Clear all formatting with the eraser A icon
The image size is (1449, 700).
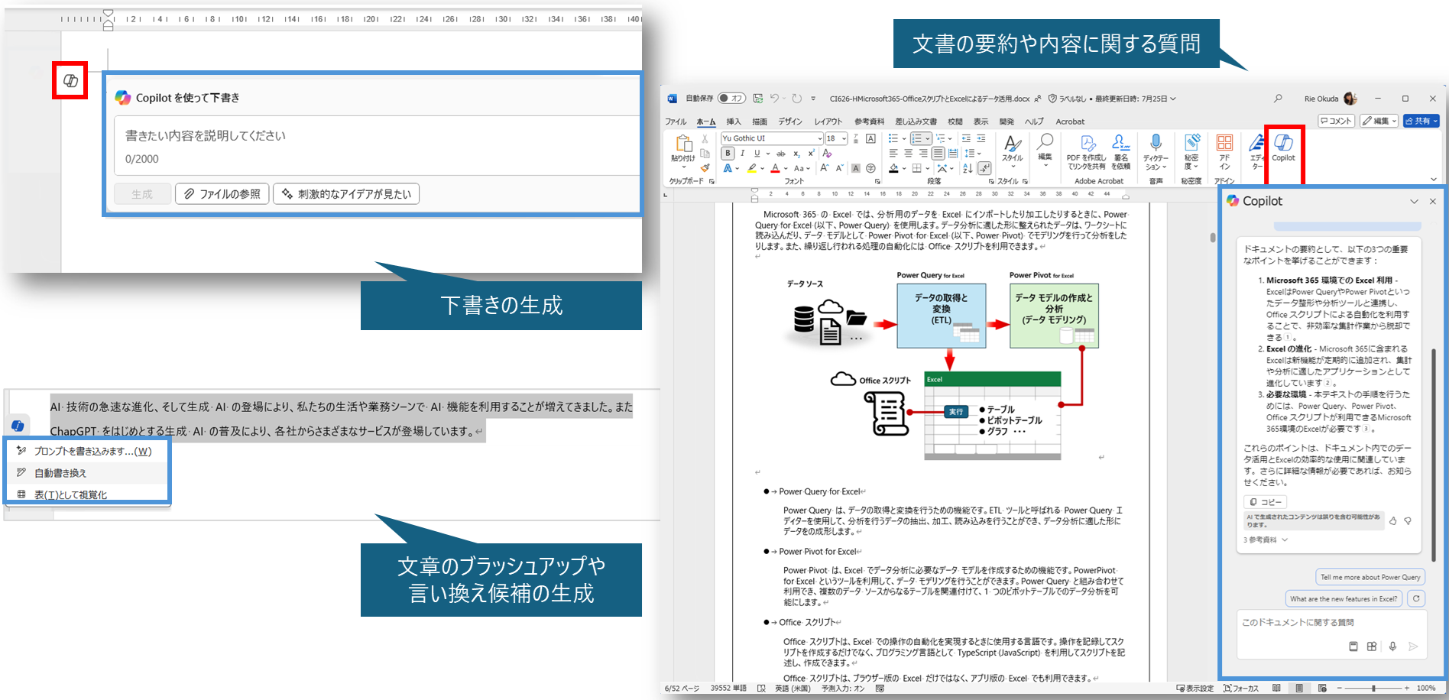(x=827, y=154)
